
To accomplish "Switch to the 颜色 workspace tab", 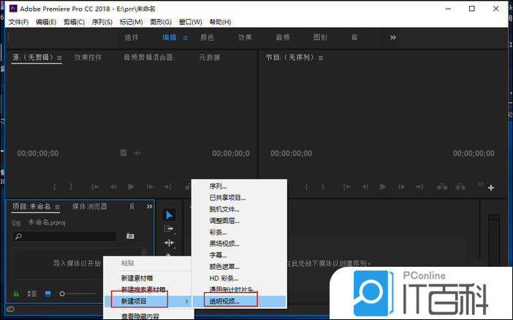I will [208, 37].
